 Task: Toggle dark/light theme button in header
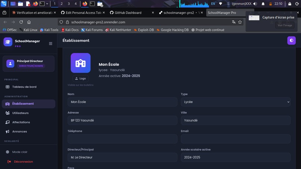click(291, 40)
